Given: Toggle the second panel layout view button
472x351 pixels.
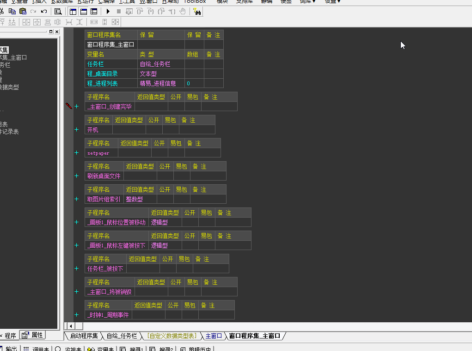Looking at the screenshot, I should [84, 12].
